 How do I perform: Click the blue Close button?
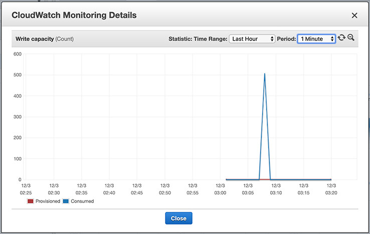(178, 218)
